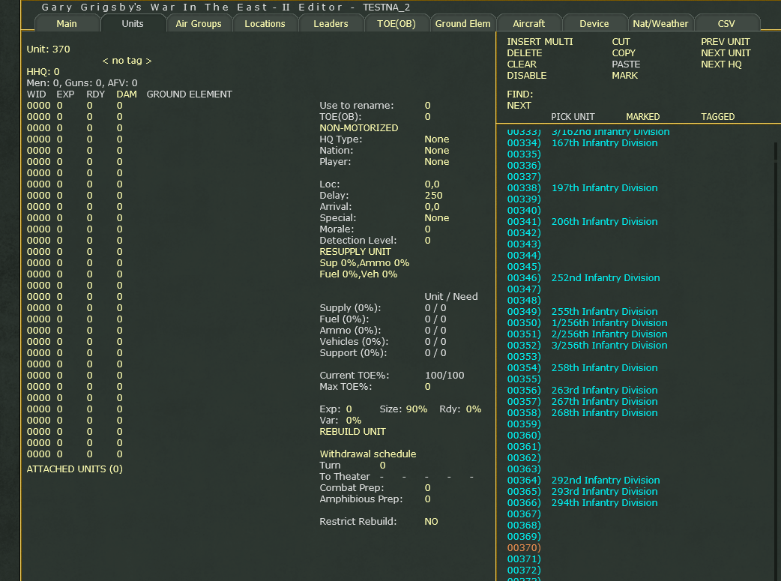Select the MARKED filter
The height and width of the screenshot is (581, 781).
pos(642,117)
